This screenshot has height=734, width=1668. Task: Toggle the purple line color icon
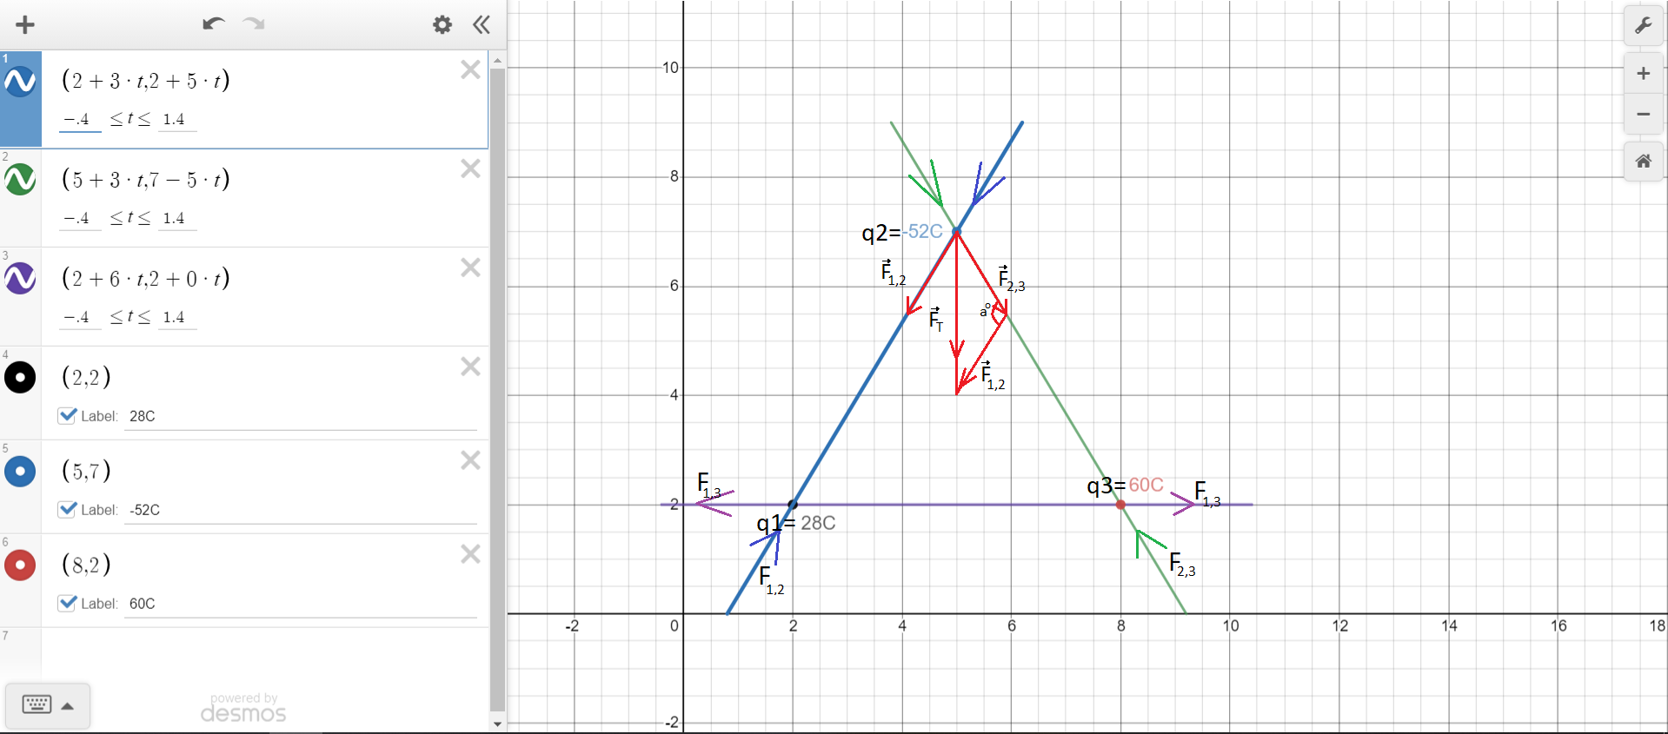[x=21, y=279]
